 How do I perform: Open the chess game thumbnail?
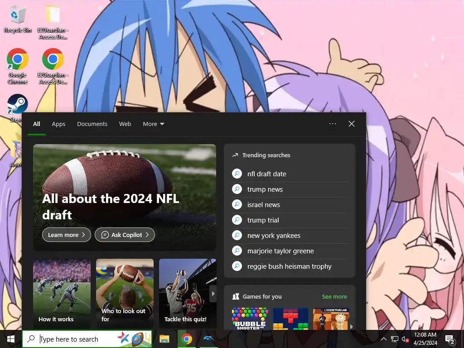(331, 319)
